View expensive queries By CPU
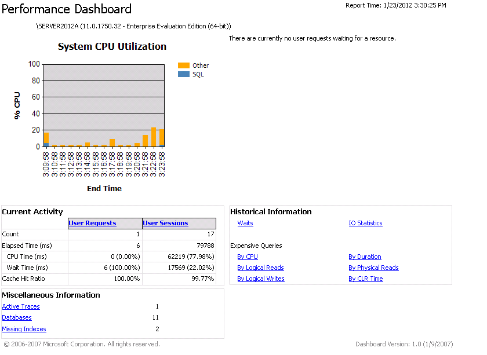The height and width of the screenshot is (355, 487). 248,257
